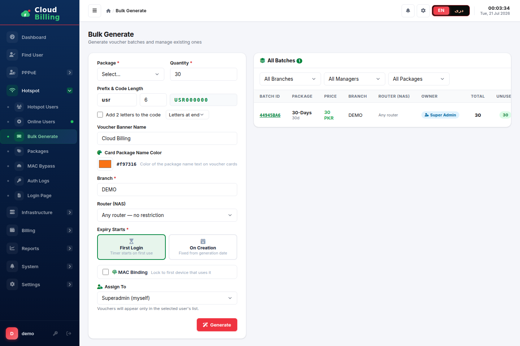Viewport: 520px width, 346px height.
Task: Open the Dashboard menu item
Action: (x=40, y=37)
